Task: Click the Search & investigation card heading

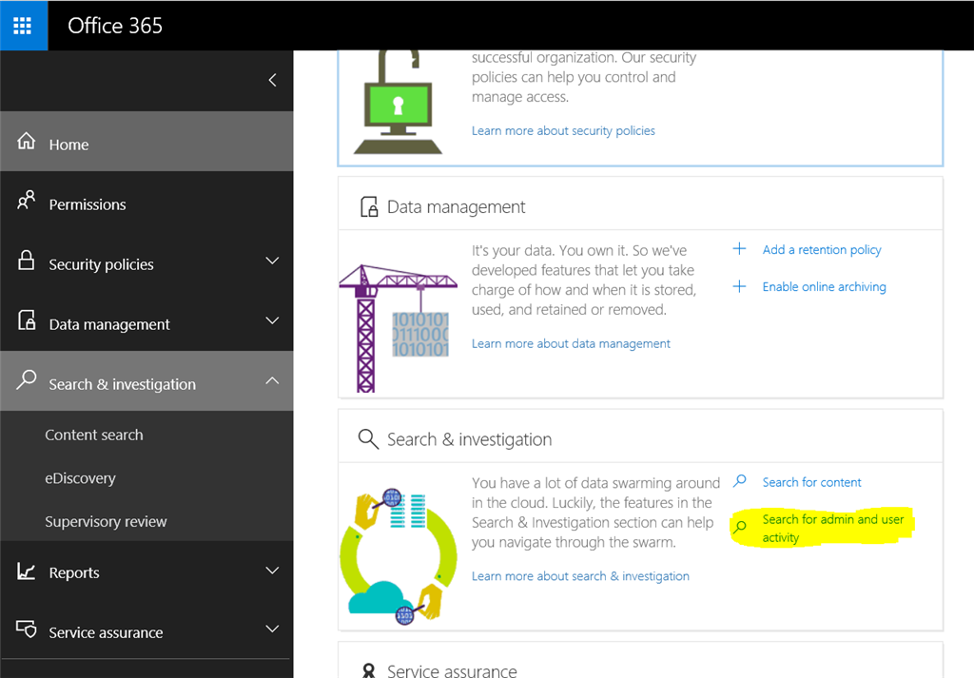Action: pos(469,439)
